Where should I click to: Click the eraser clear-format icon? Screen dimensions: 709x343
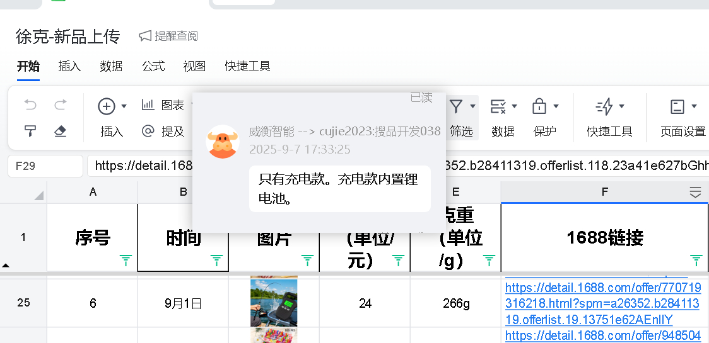click(60, 131)
